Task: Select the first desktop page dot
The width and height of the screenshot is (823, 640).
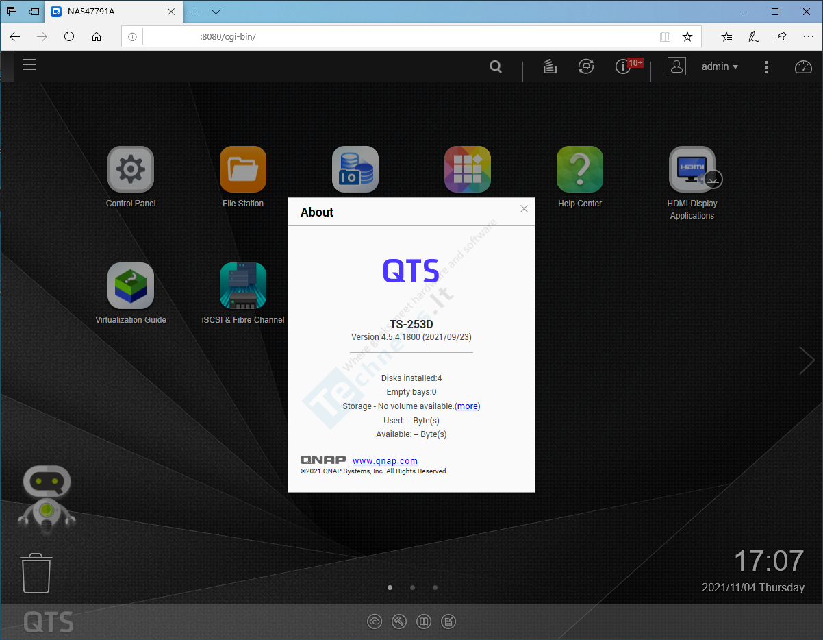Action: [x=390, y=587]
